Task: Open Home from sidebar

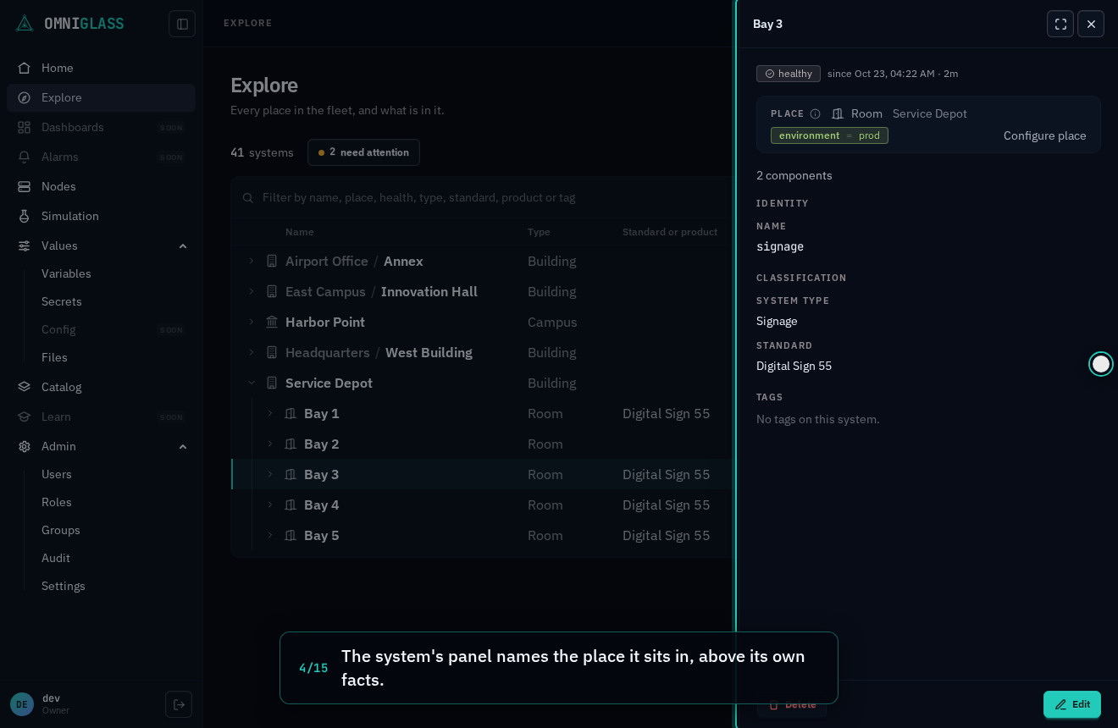Action: tap(101, 68)
